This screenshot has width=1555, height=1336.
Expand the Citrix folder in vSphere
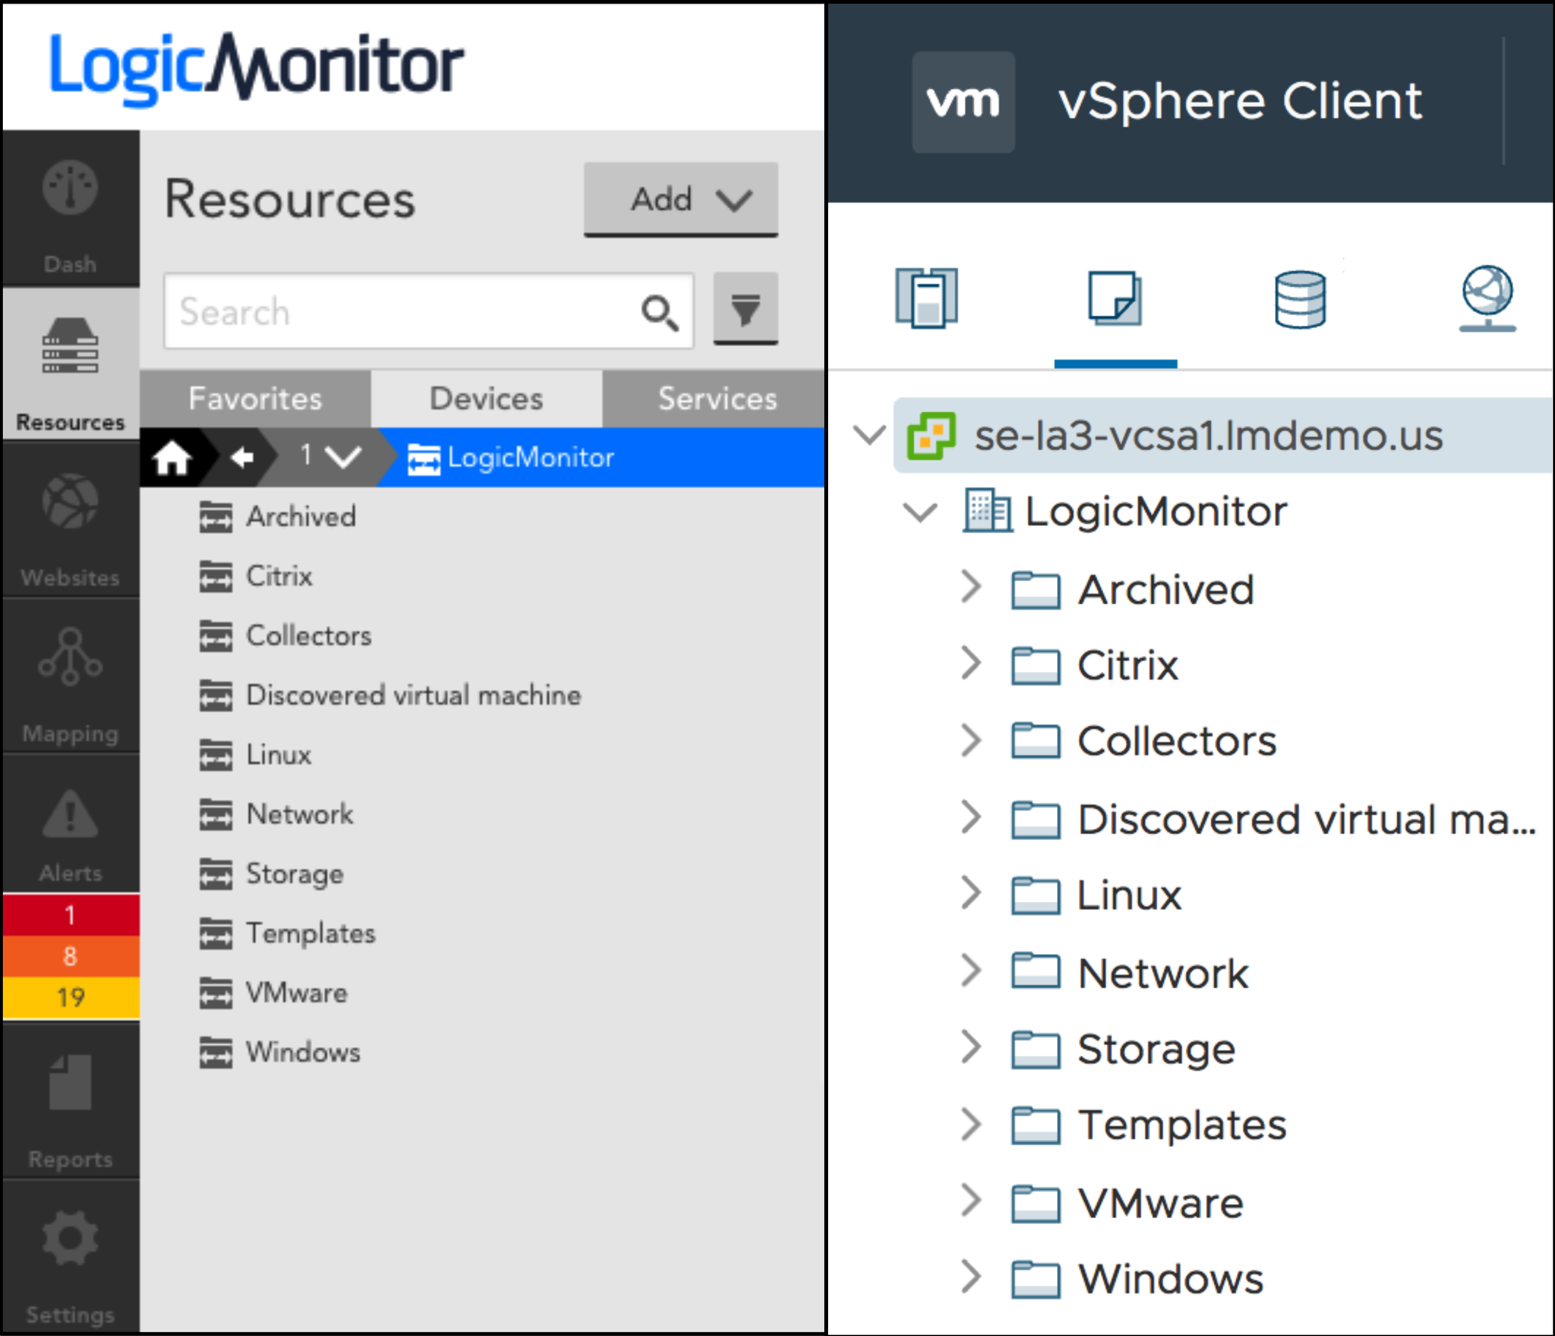point(972,663)
